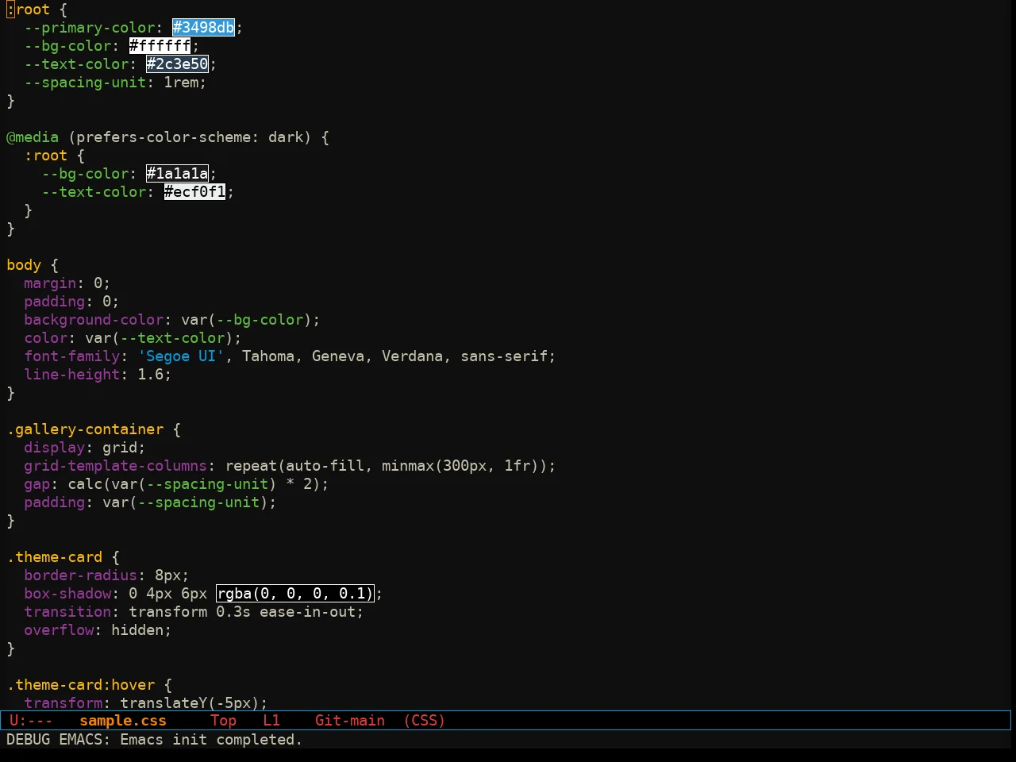Click 'display' property in gallery-container
1016x762 pixels.
(x=55, y=448)
